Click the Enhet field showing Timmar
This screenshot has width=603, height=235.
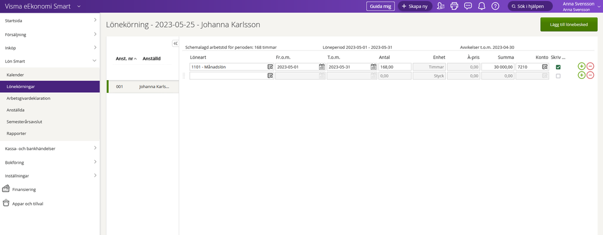[429, 67]
